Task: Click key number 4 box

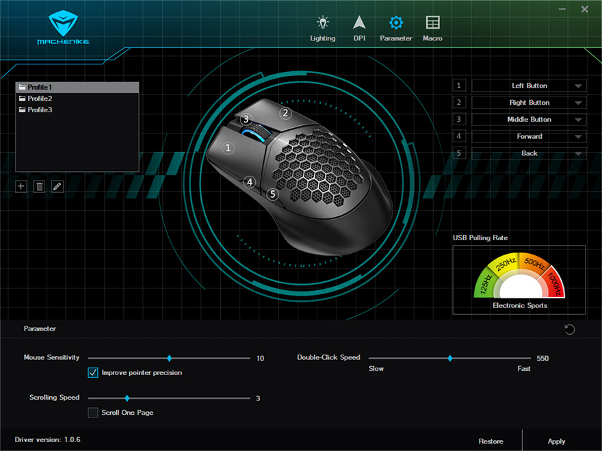Action: [459, 136]
